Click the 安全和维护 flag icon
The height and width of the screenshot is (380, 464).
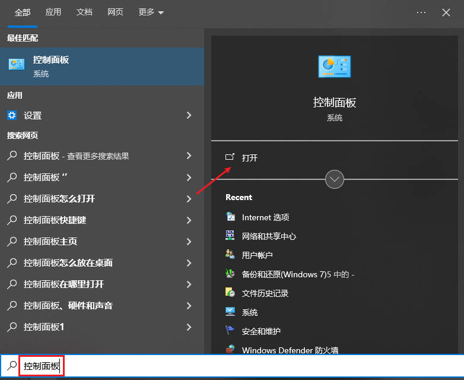click(x=230, y=330)
